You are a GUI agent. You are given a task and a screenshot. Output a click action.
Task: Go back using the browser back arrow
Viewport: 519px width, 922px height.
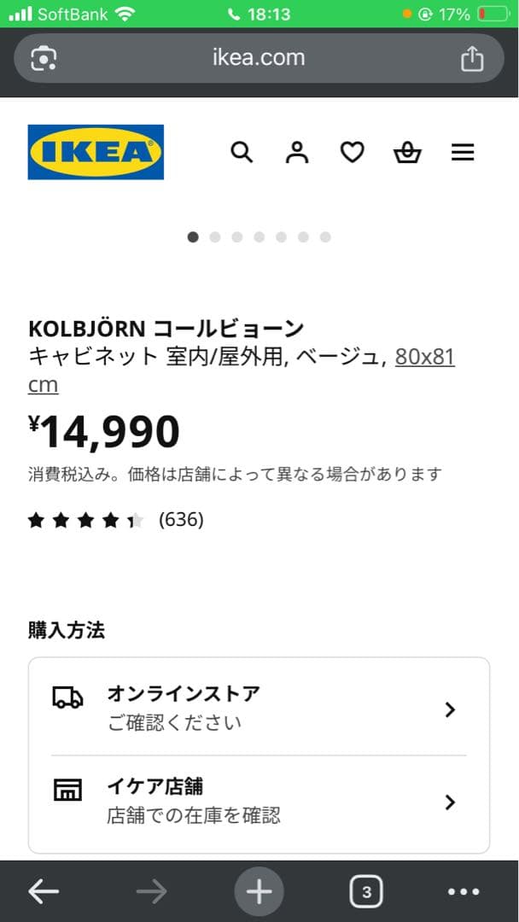tap(44, 890)
